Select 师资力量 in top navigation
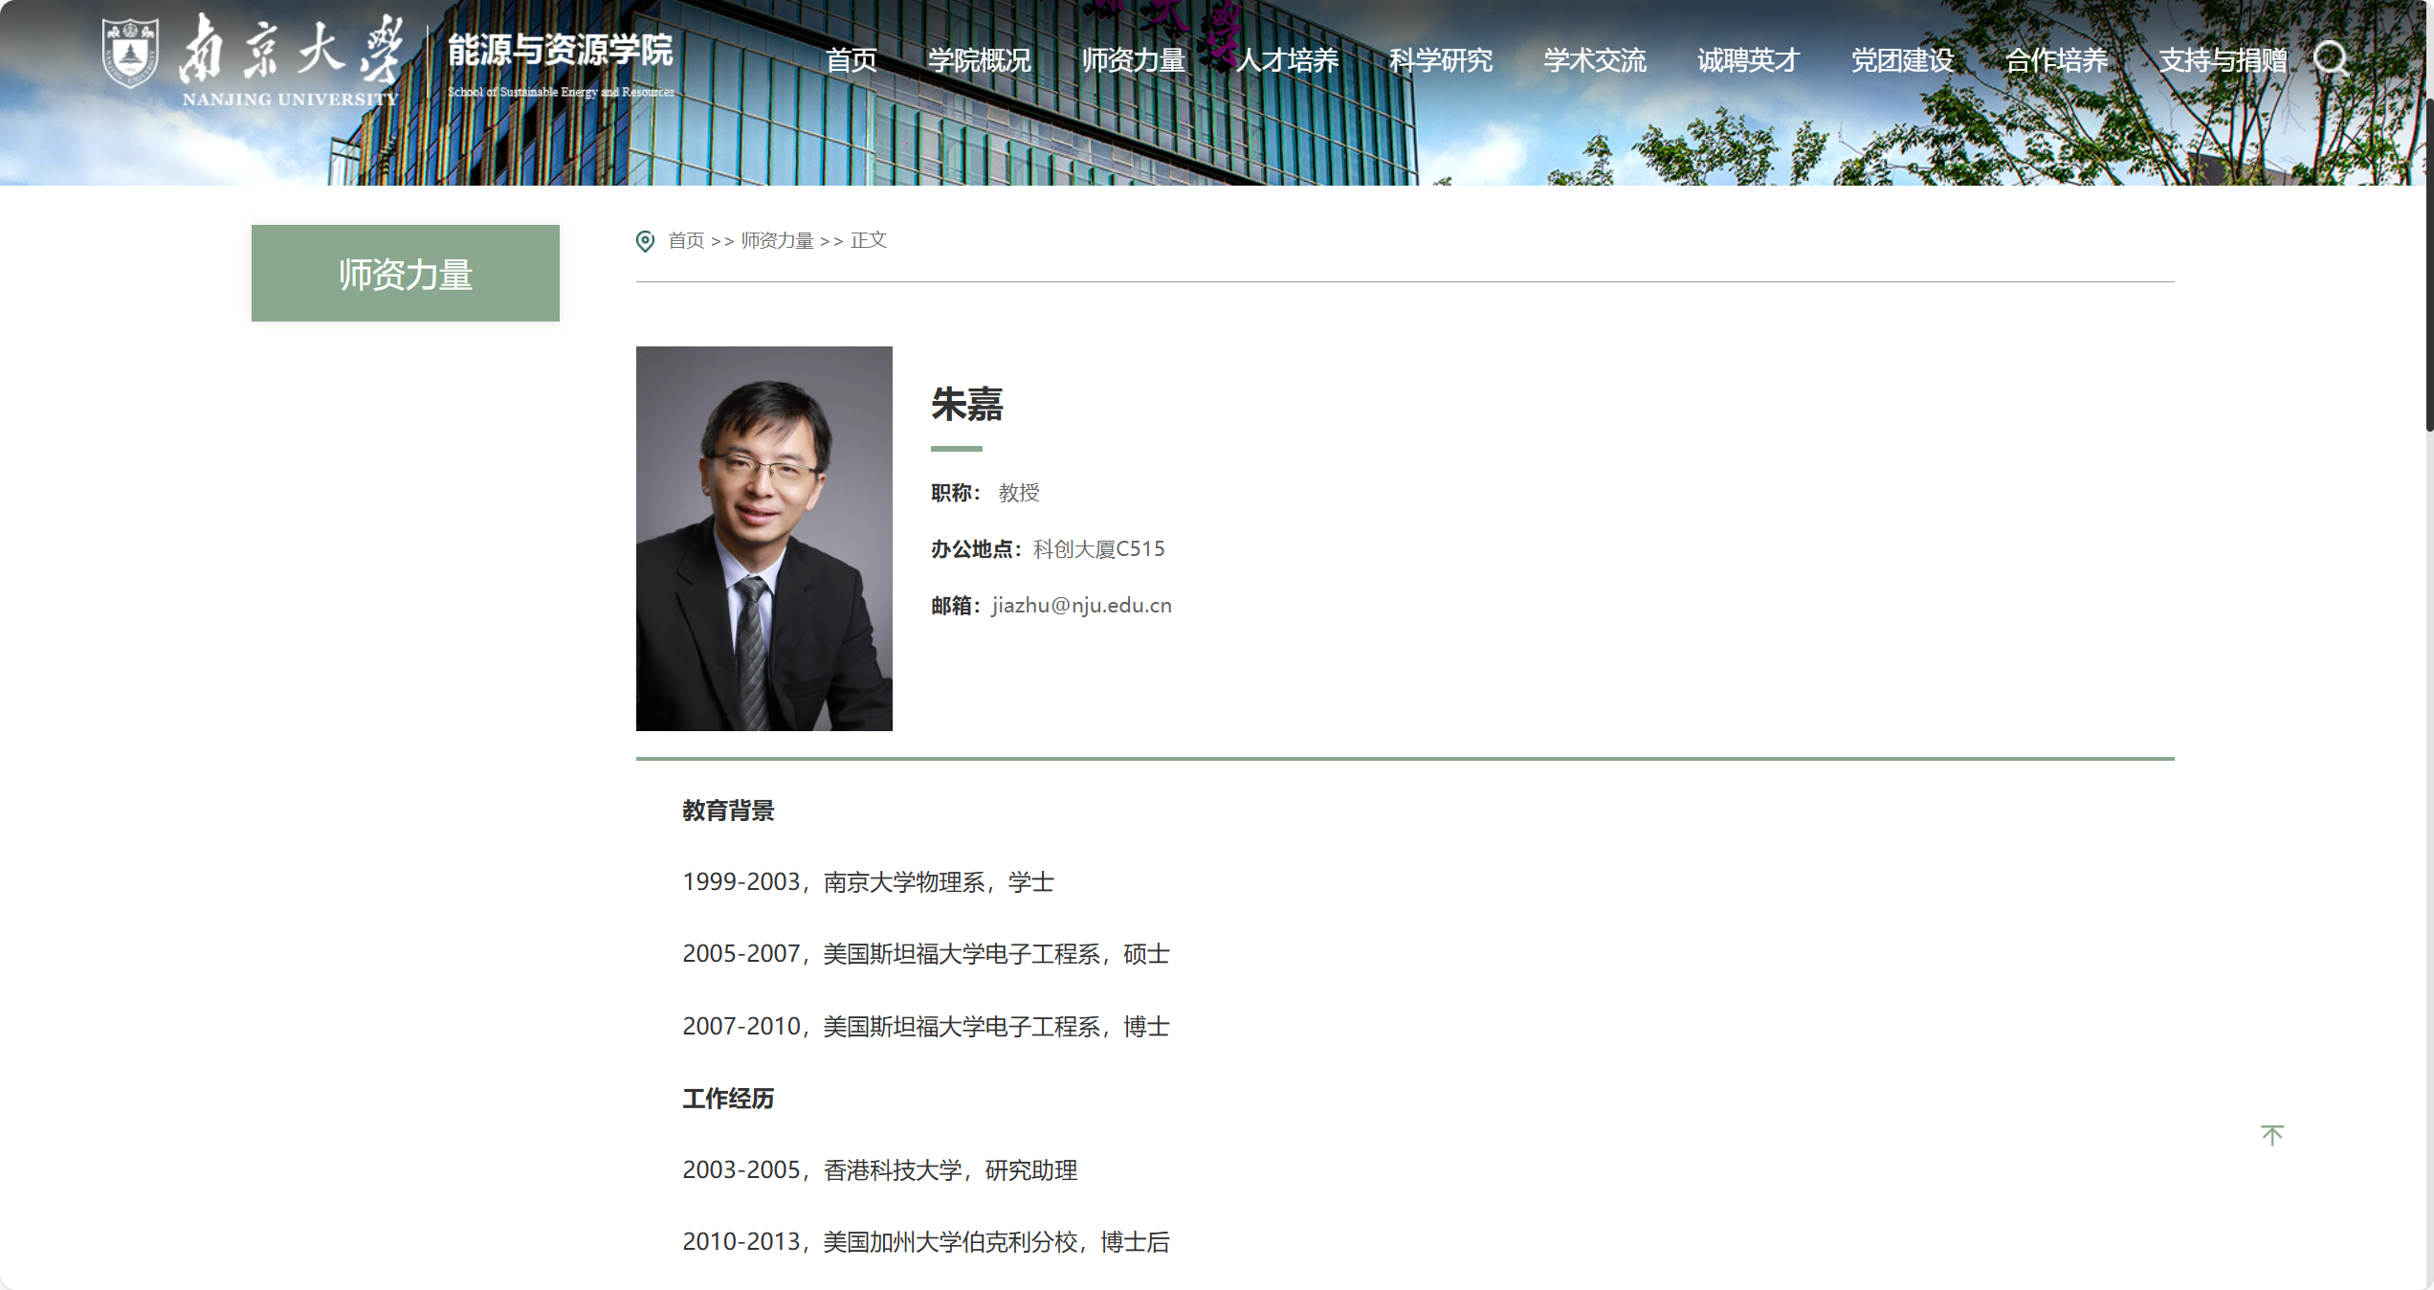2434x1290 pixels. [x=1134, y=60]
